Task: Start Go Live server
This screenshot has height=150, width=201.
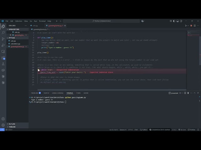Action: pyautogui.click(x=182, y=130)
